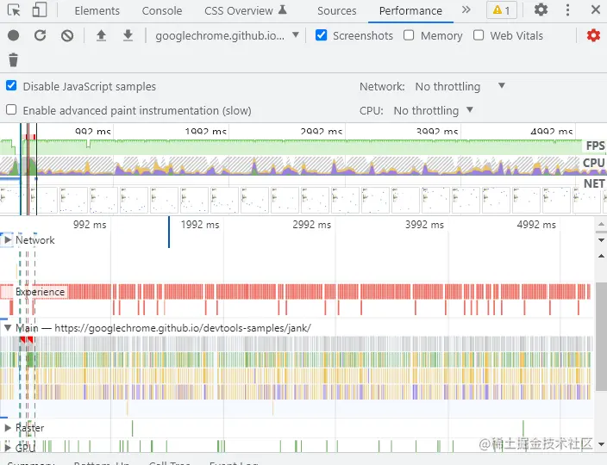
Task: Select the first red long-task marker in Main
Action: 22,339
